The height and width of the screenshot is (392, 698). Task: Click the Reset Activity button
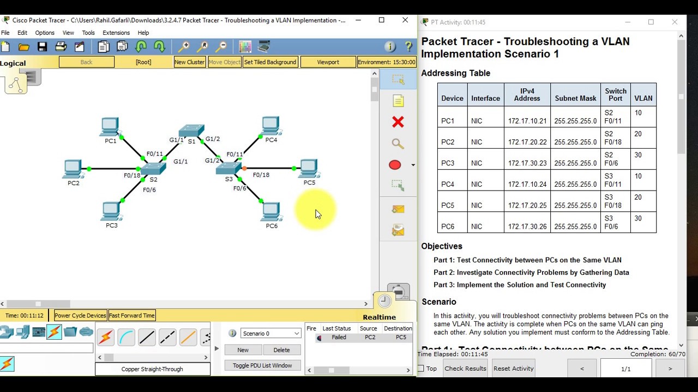(513, 369)
